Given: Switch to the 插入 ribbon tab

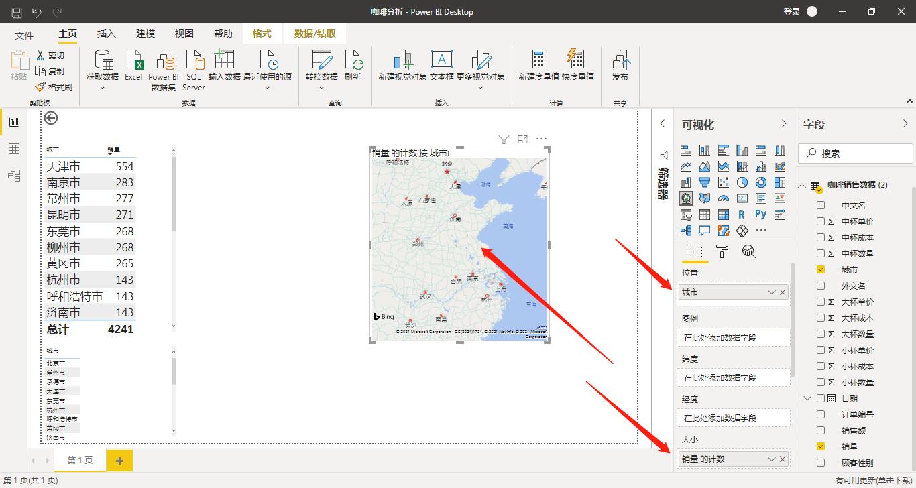Looking at the screenshot, I should coord(107,34).
